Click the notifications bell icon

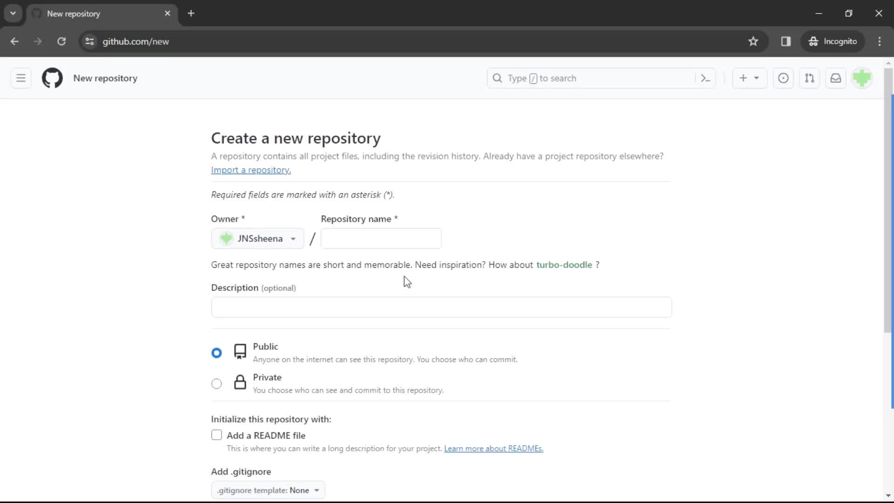click(837, 78)
